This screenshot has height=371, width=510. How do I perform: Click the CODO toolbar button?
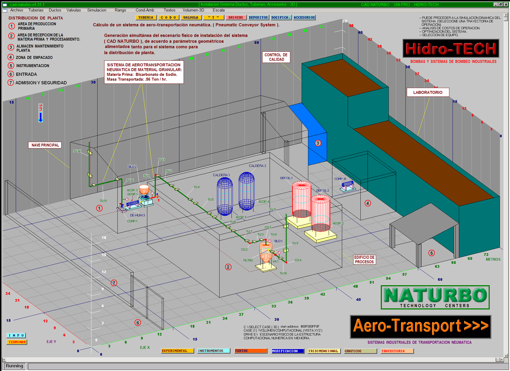tap(169, 17)
